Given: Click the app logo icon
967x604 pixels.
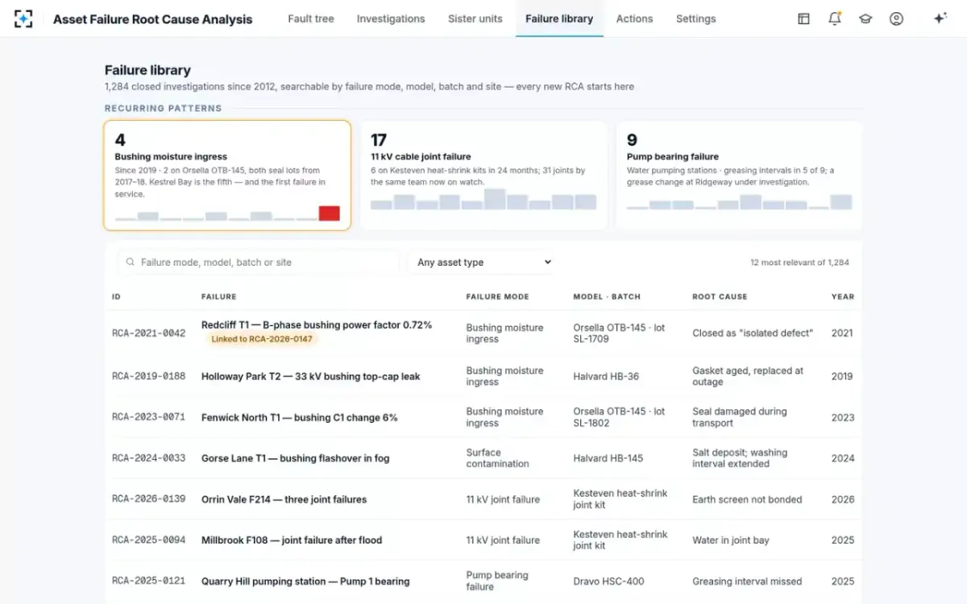Looking at the screenshot, I should (x=23, y=19).
